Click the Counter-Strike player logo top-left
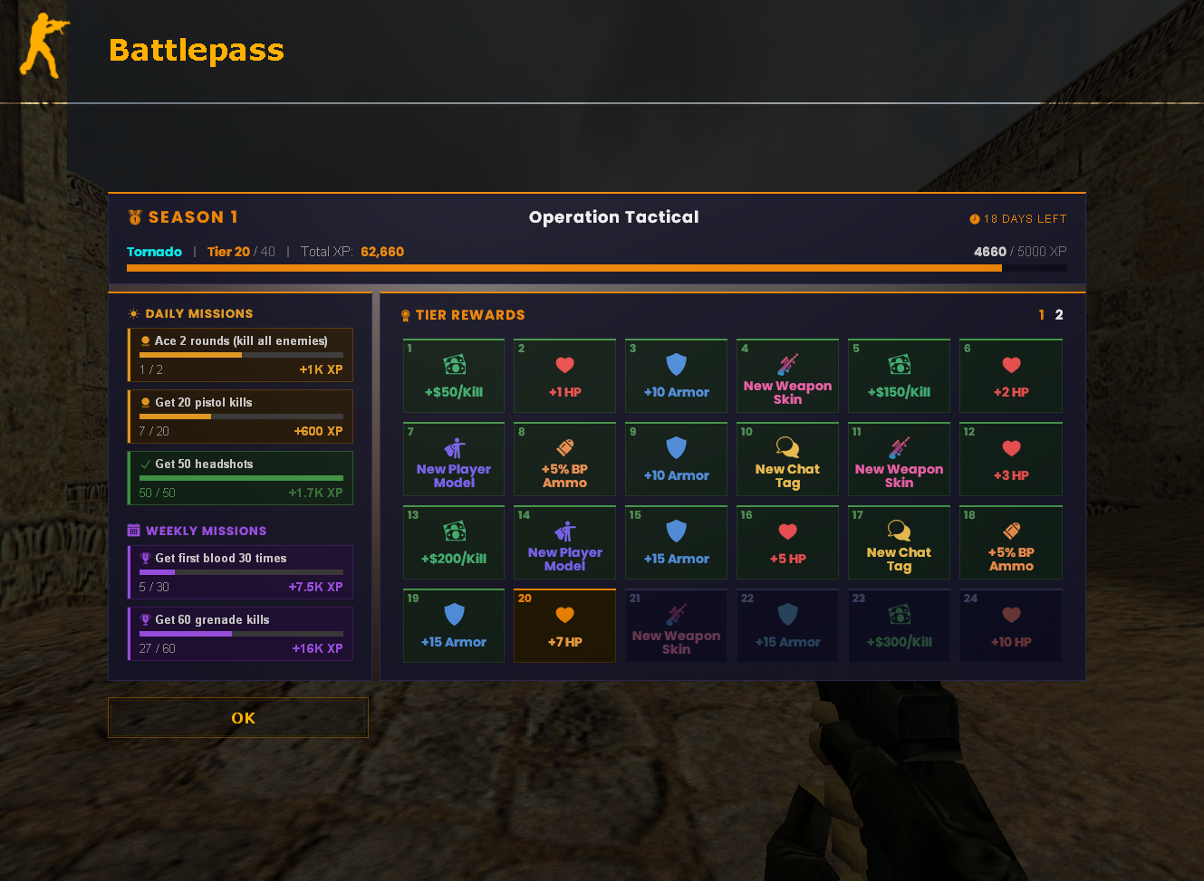 pos(43,45)
